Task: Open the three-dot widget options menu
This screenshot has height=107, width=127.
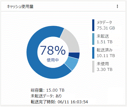Action: coord(117,6)
